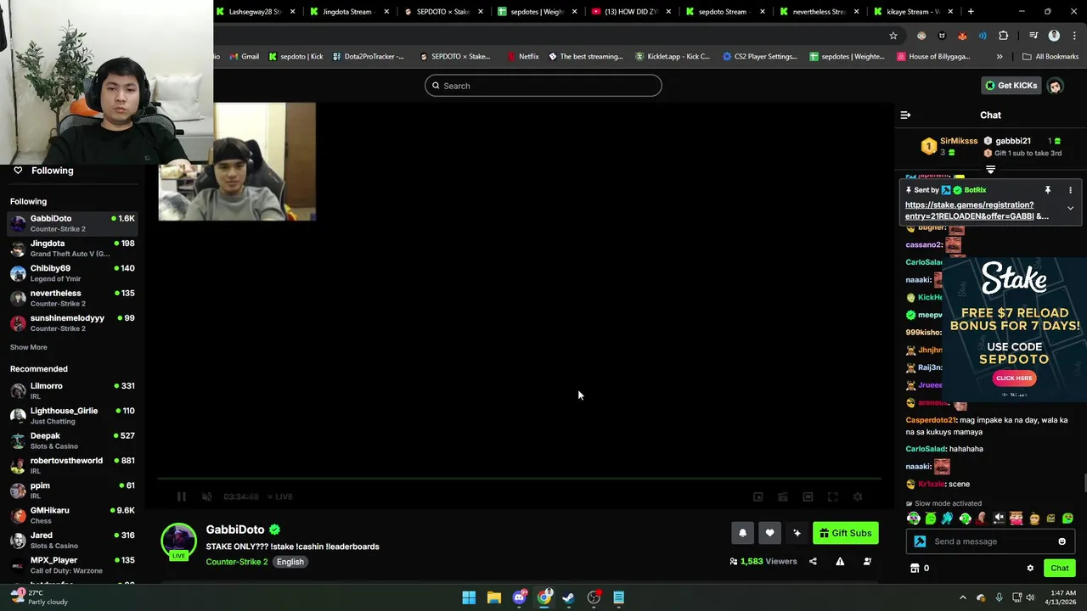Click the English language tag

[x=290, y=562]
